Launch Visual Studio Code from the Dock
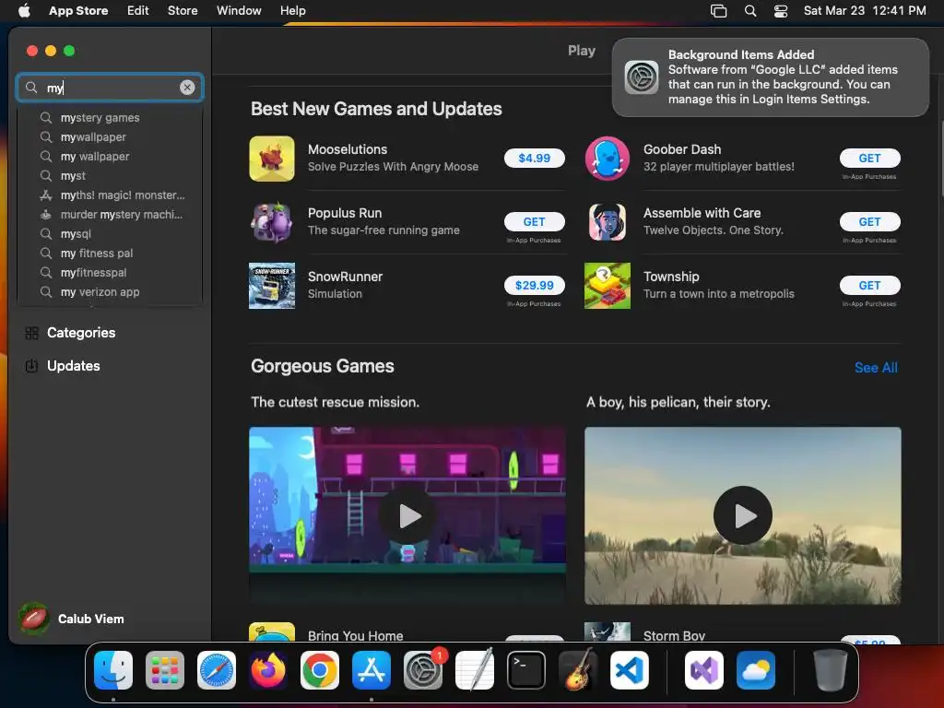 click(x=629, y=670)
